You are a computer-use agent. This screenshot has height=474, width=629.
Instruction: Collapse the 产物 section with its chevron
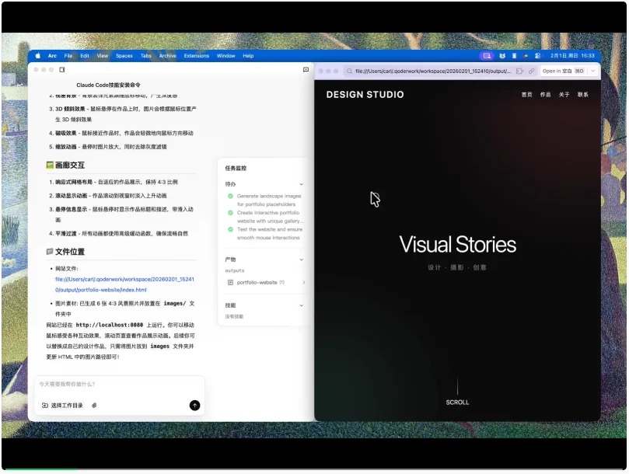point(302,258)
